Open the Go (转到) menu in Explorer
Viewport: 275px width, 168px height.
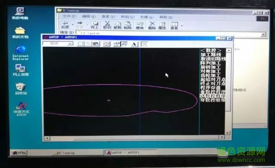(128, 17)
